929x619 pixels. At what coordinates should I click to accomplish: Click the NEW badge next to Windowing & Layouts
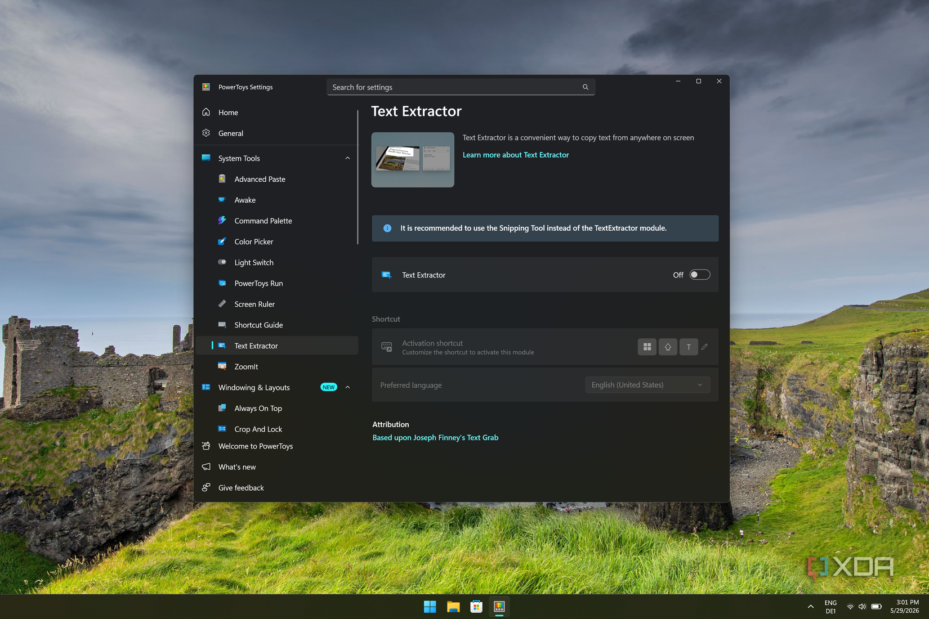click(329, 387)
